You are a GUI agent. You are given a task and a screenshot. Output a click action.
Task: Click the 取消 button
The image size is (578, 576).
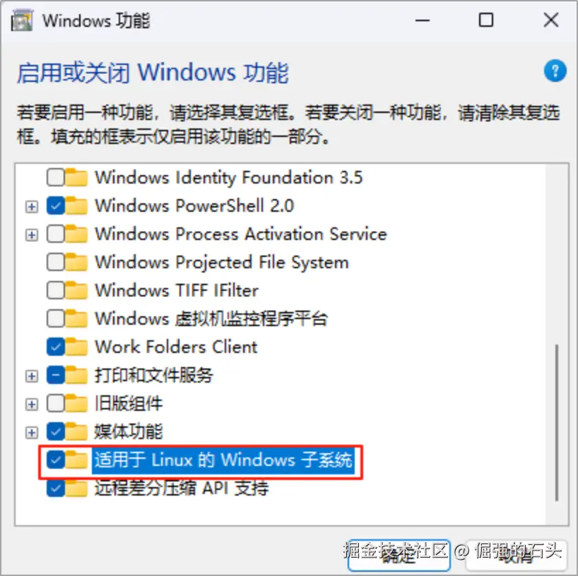[x=517, y=556]
